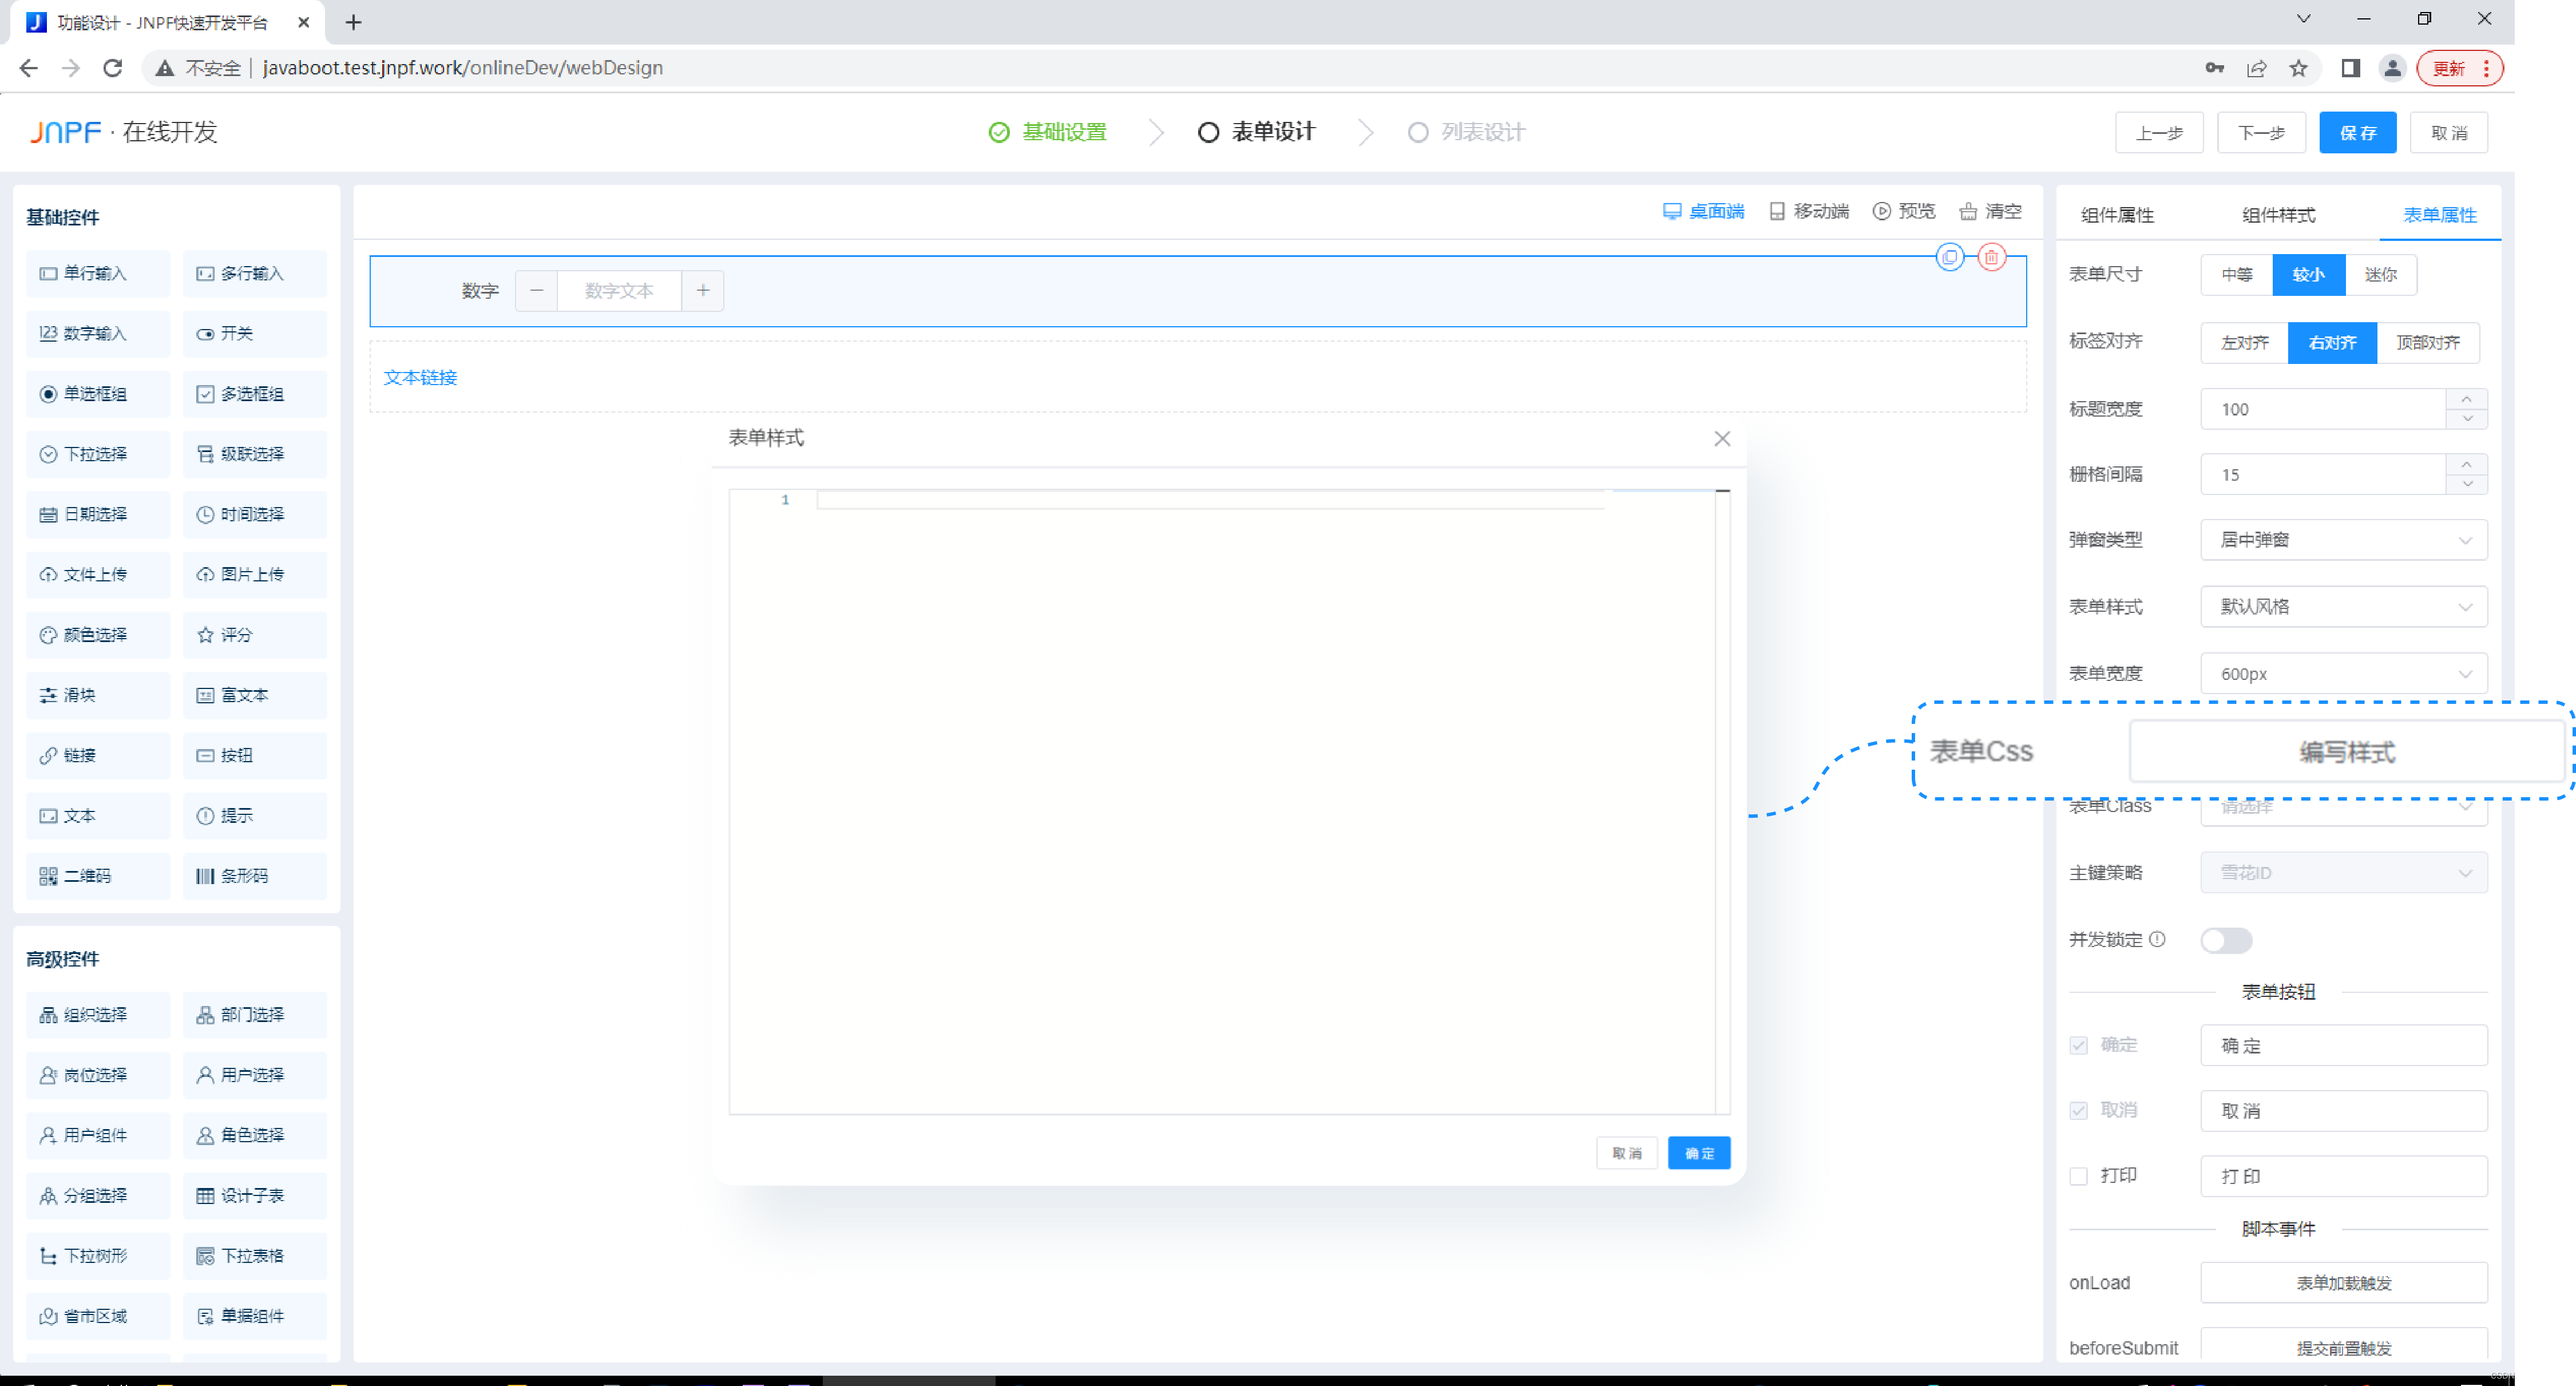Click the plus button of the 数字 field
The image size is (2576, 1386).
(703, 291)
